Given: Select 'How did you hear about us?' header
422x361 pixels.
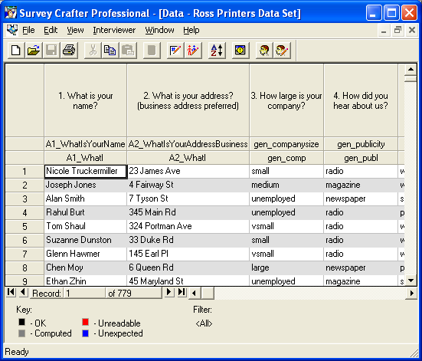Looking at the screenshot, I should pos(361,100).
